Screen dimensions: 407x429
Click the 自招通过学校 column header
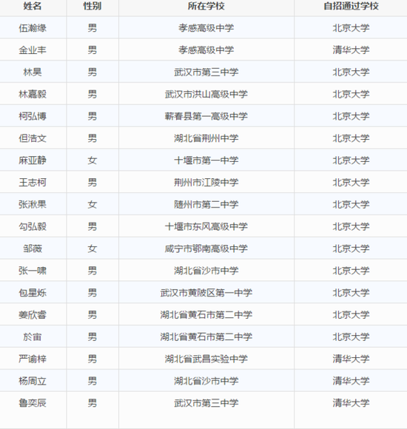pos(351,6)
